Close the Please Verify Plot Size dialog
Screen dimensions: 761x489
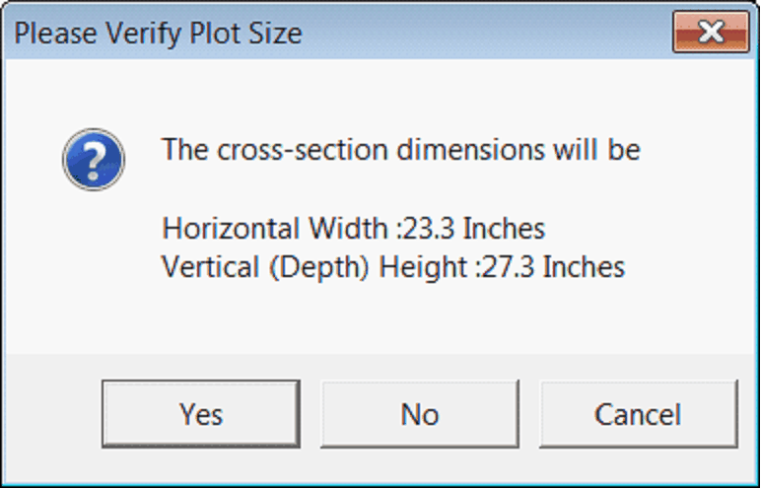[711, 34]
